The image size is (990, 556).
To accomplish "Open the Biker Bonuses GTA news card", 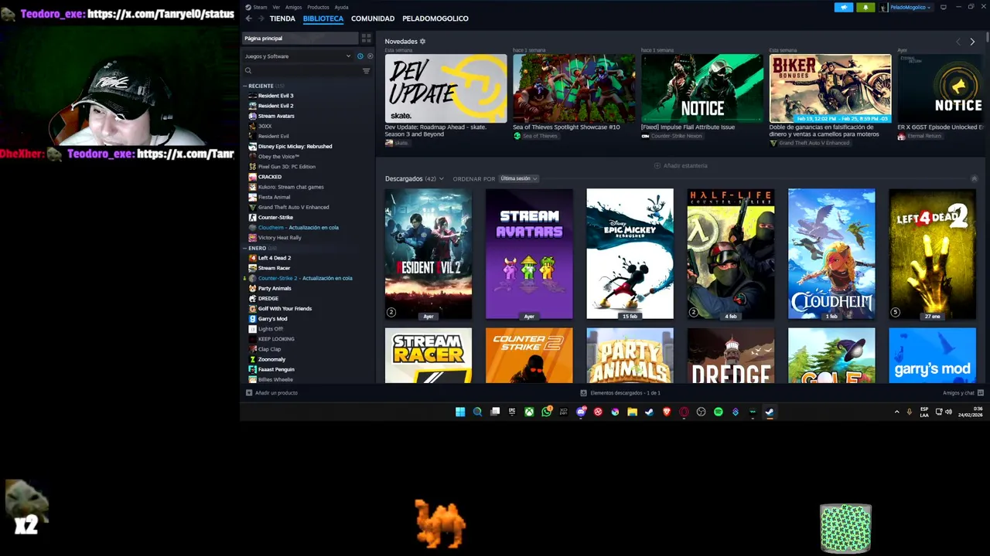I will (x=830, y=88).
